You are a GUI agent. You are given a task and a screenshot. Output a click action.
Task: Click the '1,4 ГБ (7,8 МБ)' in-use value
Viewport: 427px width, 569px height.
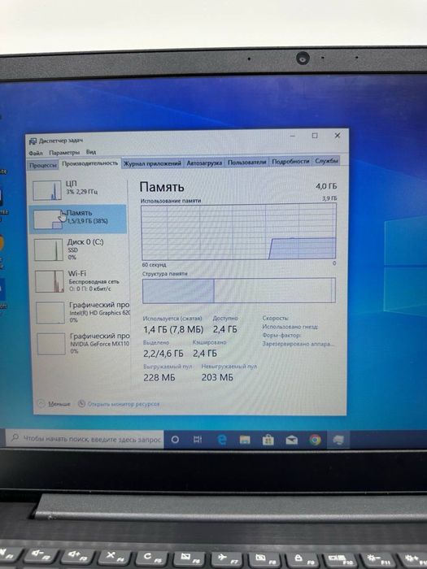coord(173,329)
